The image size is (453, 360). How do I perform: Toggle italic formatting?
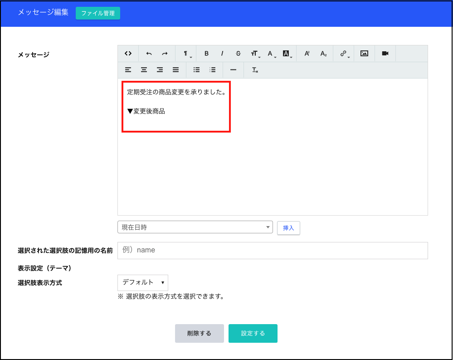click(x=222, y=54)
